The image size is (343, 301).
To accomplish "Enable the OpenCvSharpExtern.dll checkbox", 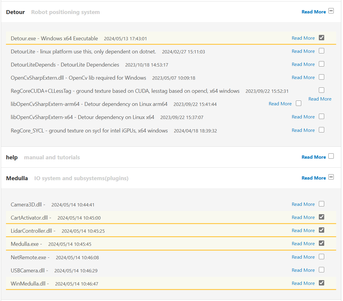I will pyautogui.click(x=321, y=77).
